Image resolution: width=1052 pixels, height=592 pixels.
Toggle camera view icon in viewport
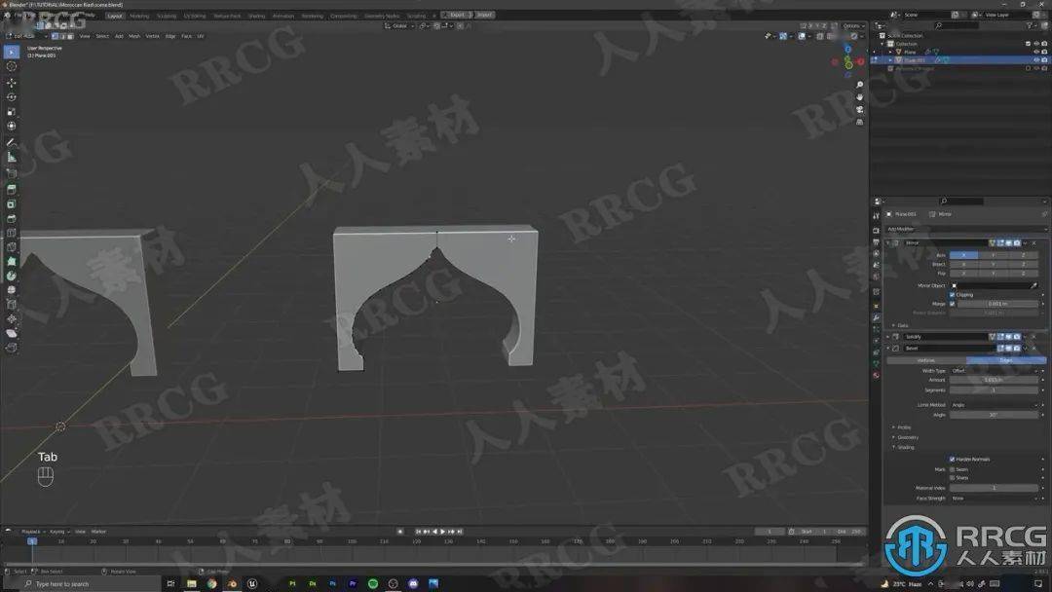[859, 109]
